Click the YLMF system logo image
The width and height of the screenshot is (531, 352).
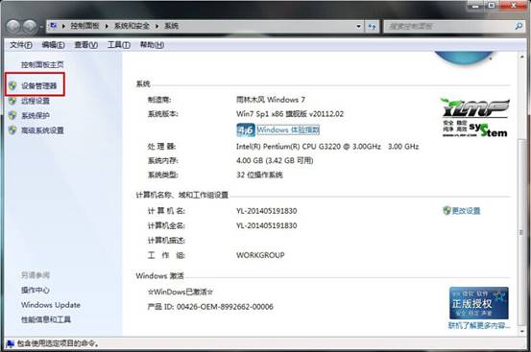(475, 117)
